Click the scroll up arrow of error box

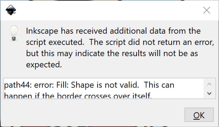tap(210, 84)
